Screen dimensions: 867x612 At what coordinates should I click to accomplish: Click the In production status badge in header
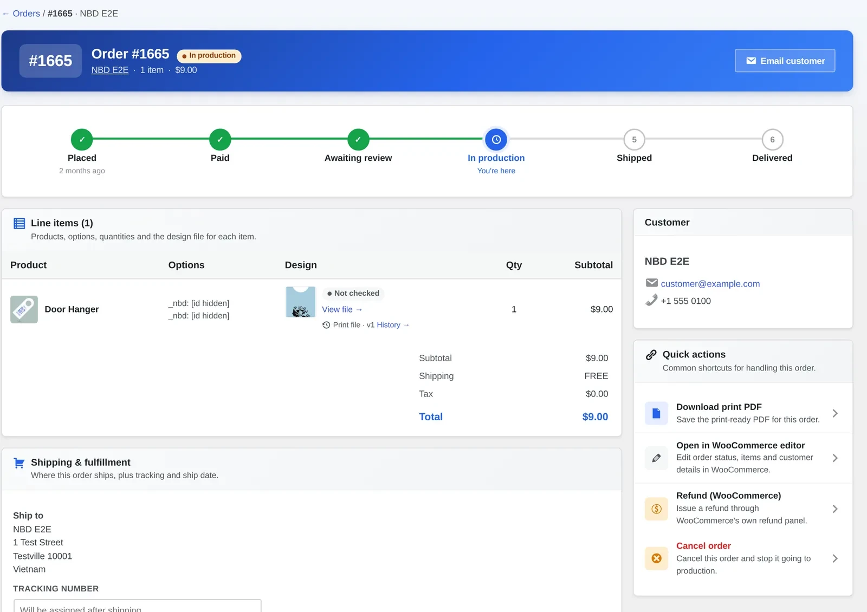tap(209, 56)
